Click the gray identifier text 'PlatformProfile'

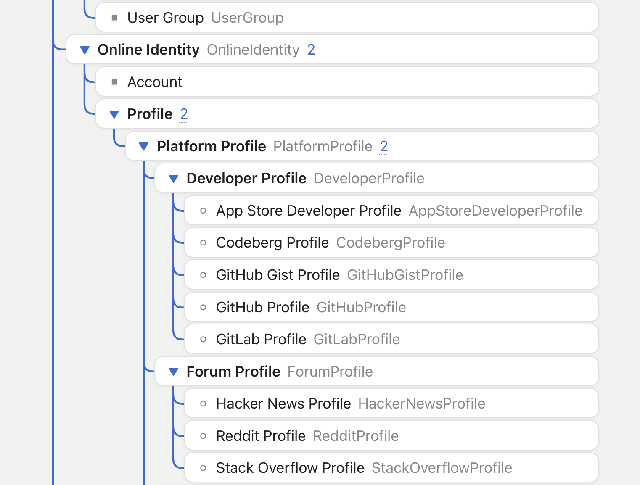[323, 146]
